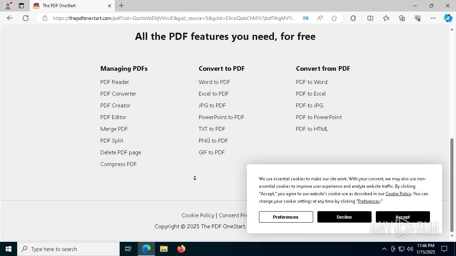Choose JPG to PDF conversion
Image resolution: width=456 pixels, height=256 pixels.
coord(212,105)
